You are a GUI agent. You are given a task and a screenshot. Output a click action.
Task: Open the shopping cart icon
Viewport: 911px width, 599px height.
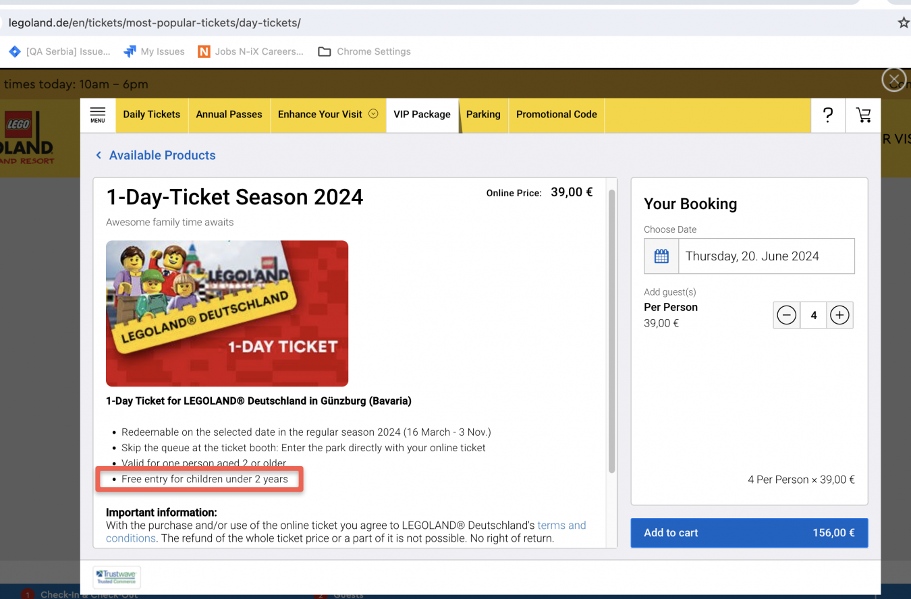coord(863,115)
